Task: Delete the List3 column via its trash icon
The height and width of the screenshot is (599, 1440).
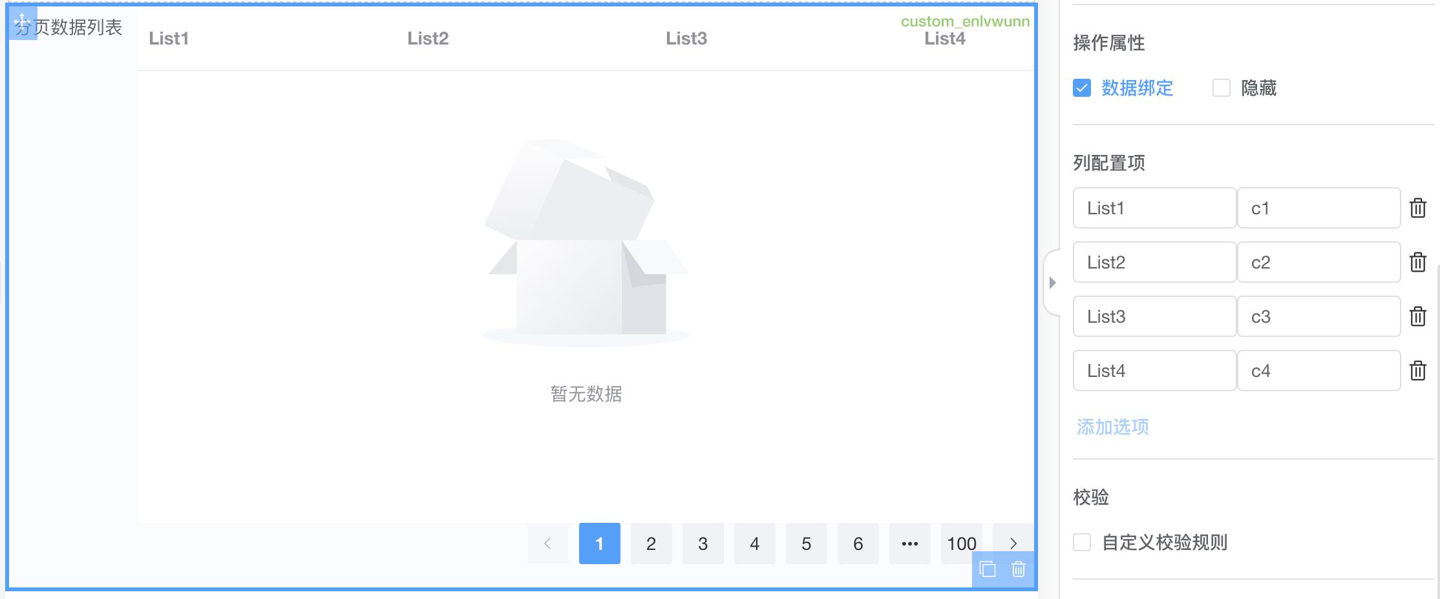Action: pos(1418,316)
